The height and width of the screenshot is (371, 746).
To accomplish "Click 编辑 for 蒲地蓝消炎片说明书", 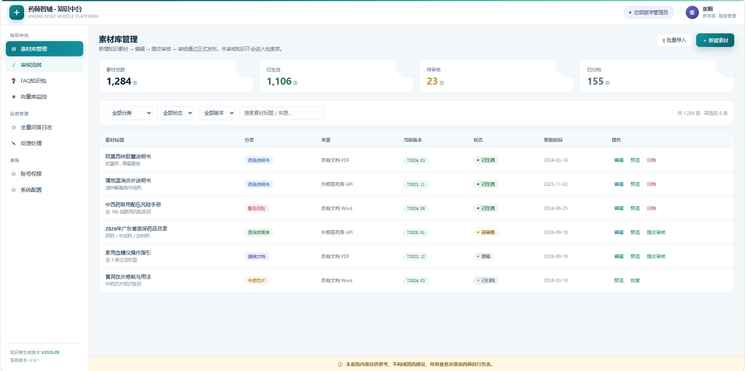I will tap(618, 184).
